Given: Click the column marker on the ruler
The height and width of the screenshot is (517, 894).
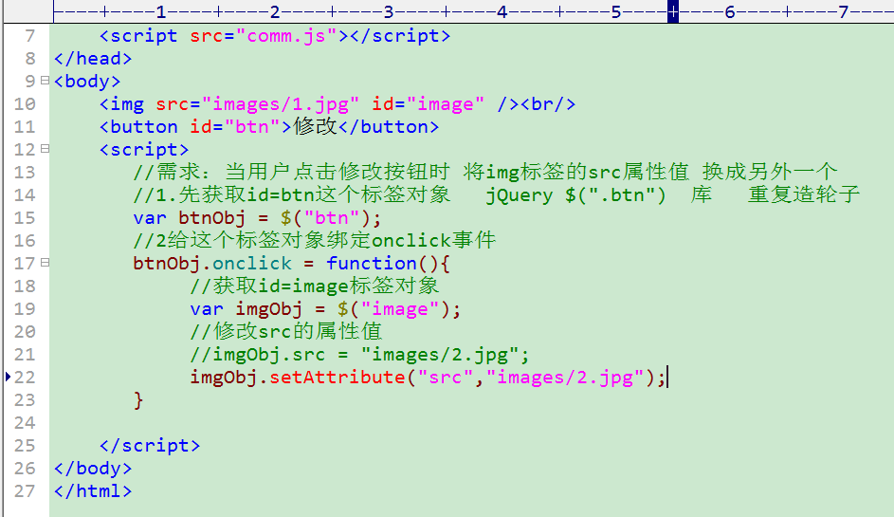Looking at the screenshot, I should click(673, 11).
